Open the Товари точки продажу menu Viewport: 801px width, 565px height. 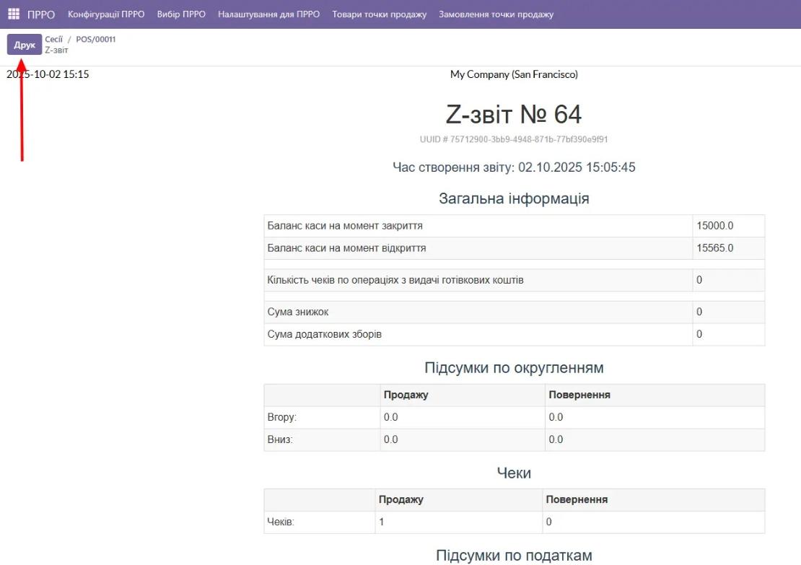(x=379, y=13)
